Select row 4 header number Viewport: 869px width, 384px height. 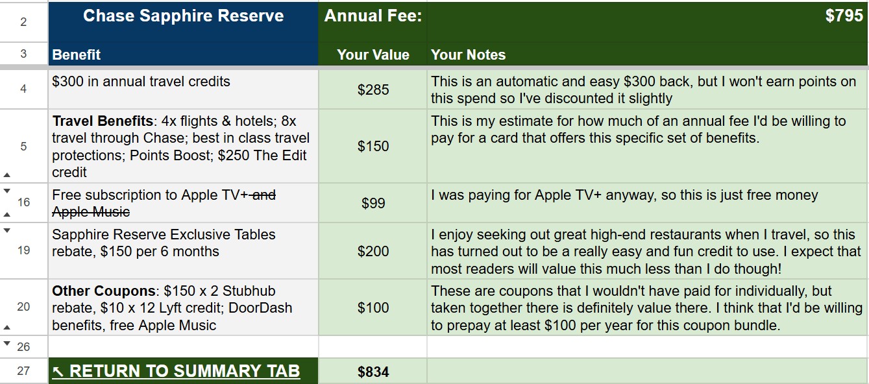point(24,89)
